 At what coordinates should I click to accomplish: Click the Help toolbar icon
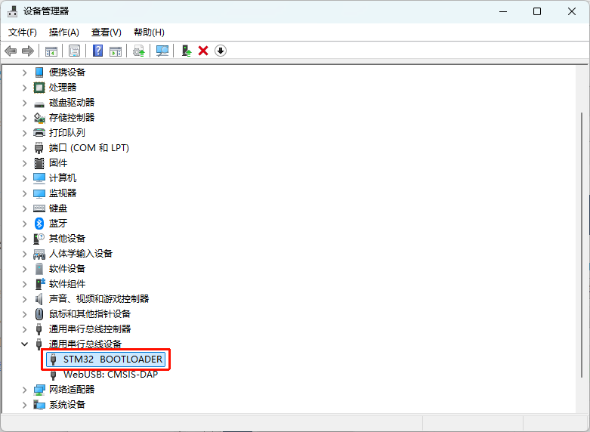click(x=97, y=51)
